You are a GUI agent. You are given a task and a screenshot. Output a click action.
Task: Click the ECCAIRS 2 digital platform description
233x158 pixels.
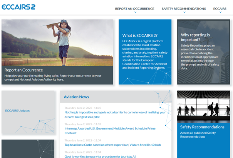pos(145,55)
